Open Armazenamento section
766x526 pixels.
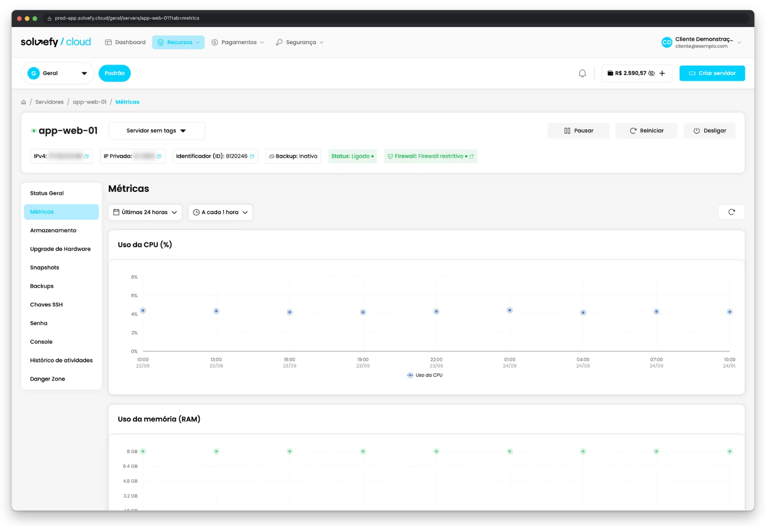pyautogui.click(x=61, y=231)
